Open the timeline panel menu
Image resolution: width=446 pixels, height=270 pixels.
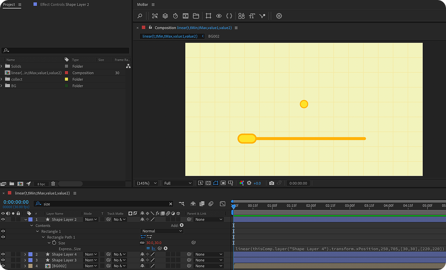point(75,193)
